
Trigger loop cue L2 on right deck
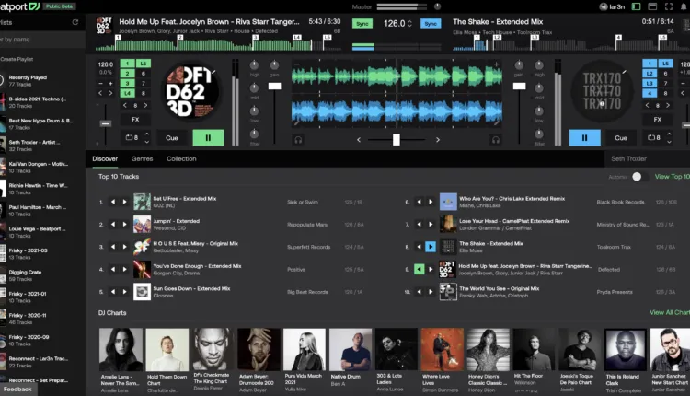(x=650, y=74)
